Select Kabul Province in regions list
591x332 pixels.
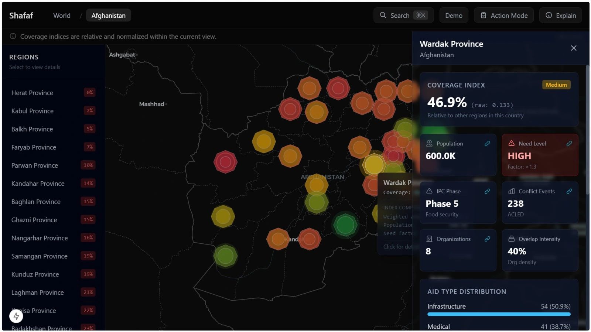tap(53, 111)
